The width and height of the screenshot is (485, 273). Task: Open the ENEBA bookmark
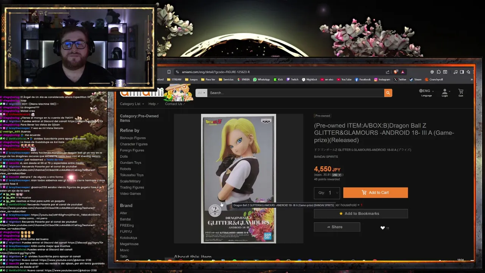[243, 80]
